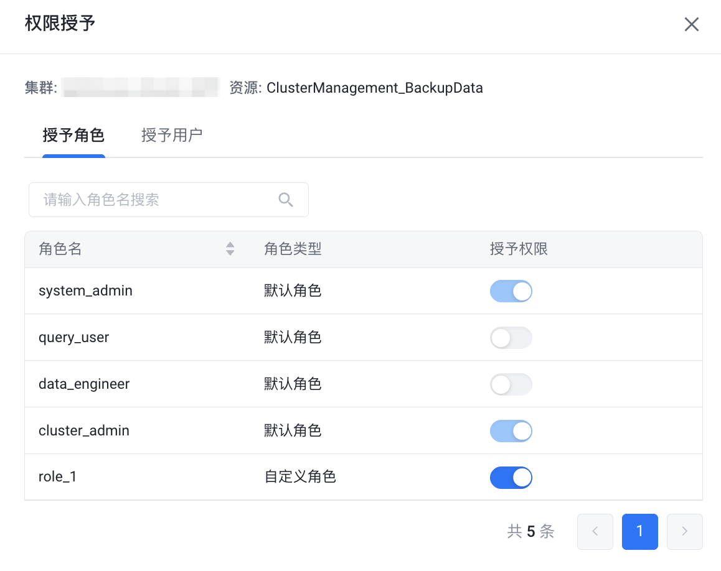Focus the 请输入角色名搜索 input field
This screenshot has height=571, width=721.
(x=156, y=200)
